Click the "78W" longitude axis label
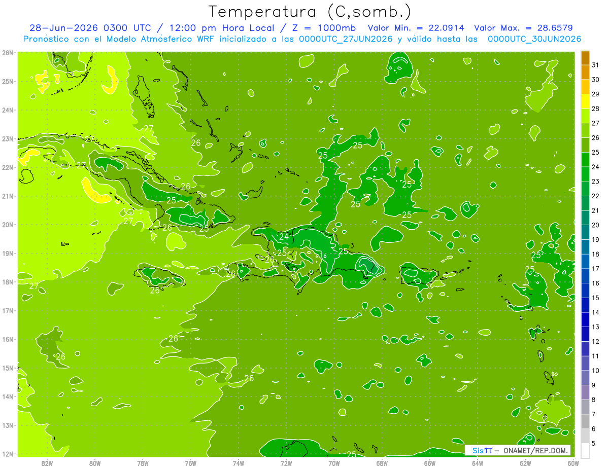The image size is (609, 470). pyautogui.click(x=143, y=463)
